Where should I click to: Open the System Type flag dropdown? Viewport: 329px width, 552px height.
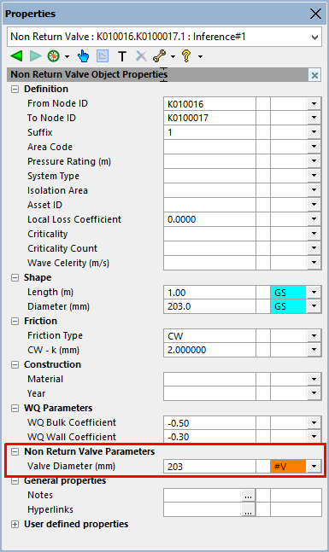tap(314, 176)
